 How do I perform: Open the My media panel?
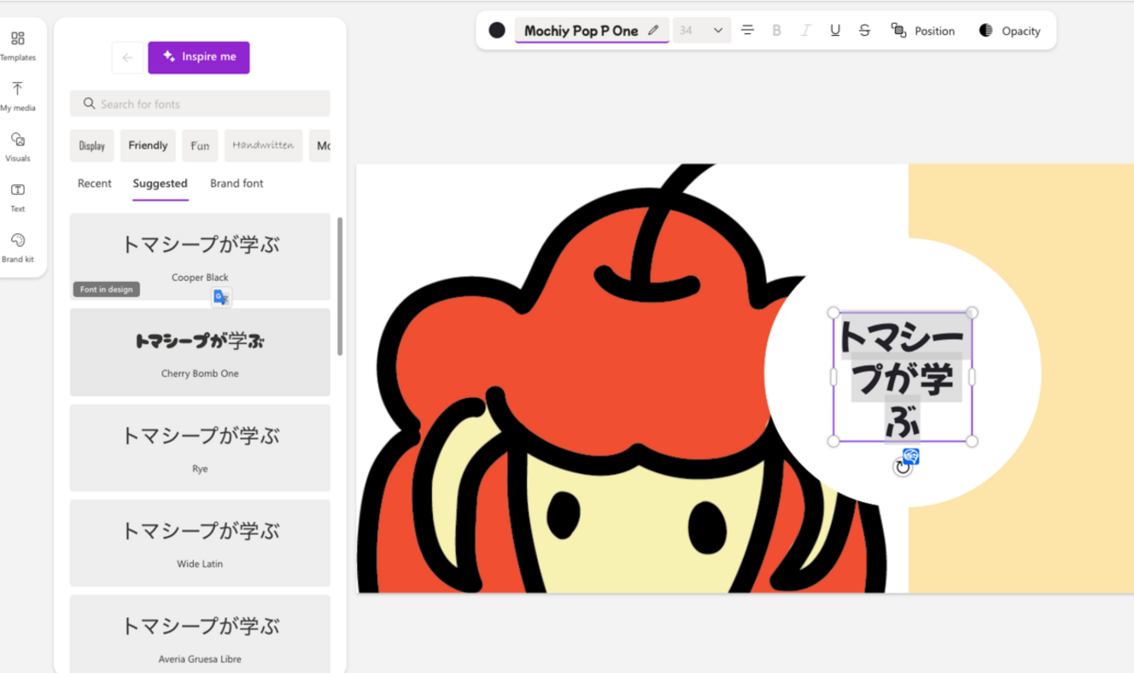tap(17, 96)
